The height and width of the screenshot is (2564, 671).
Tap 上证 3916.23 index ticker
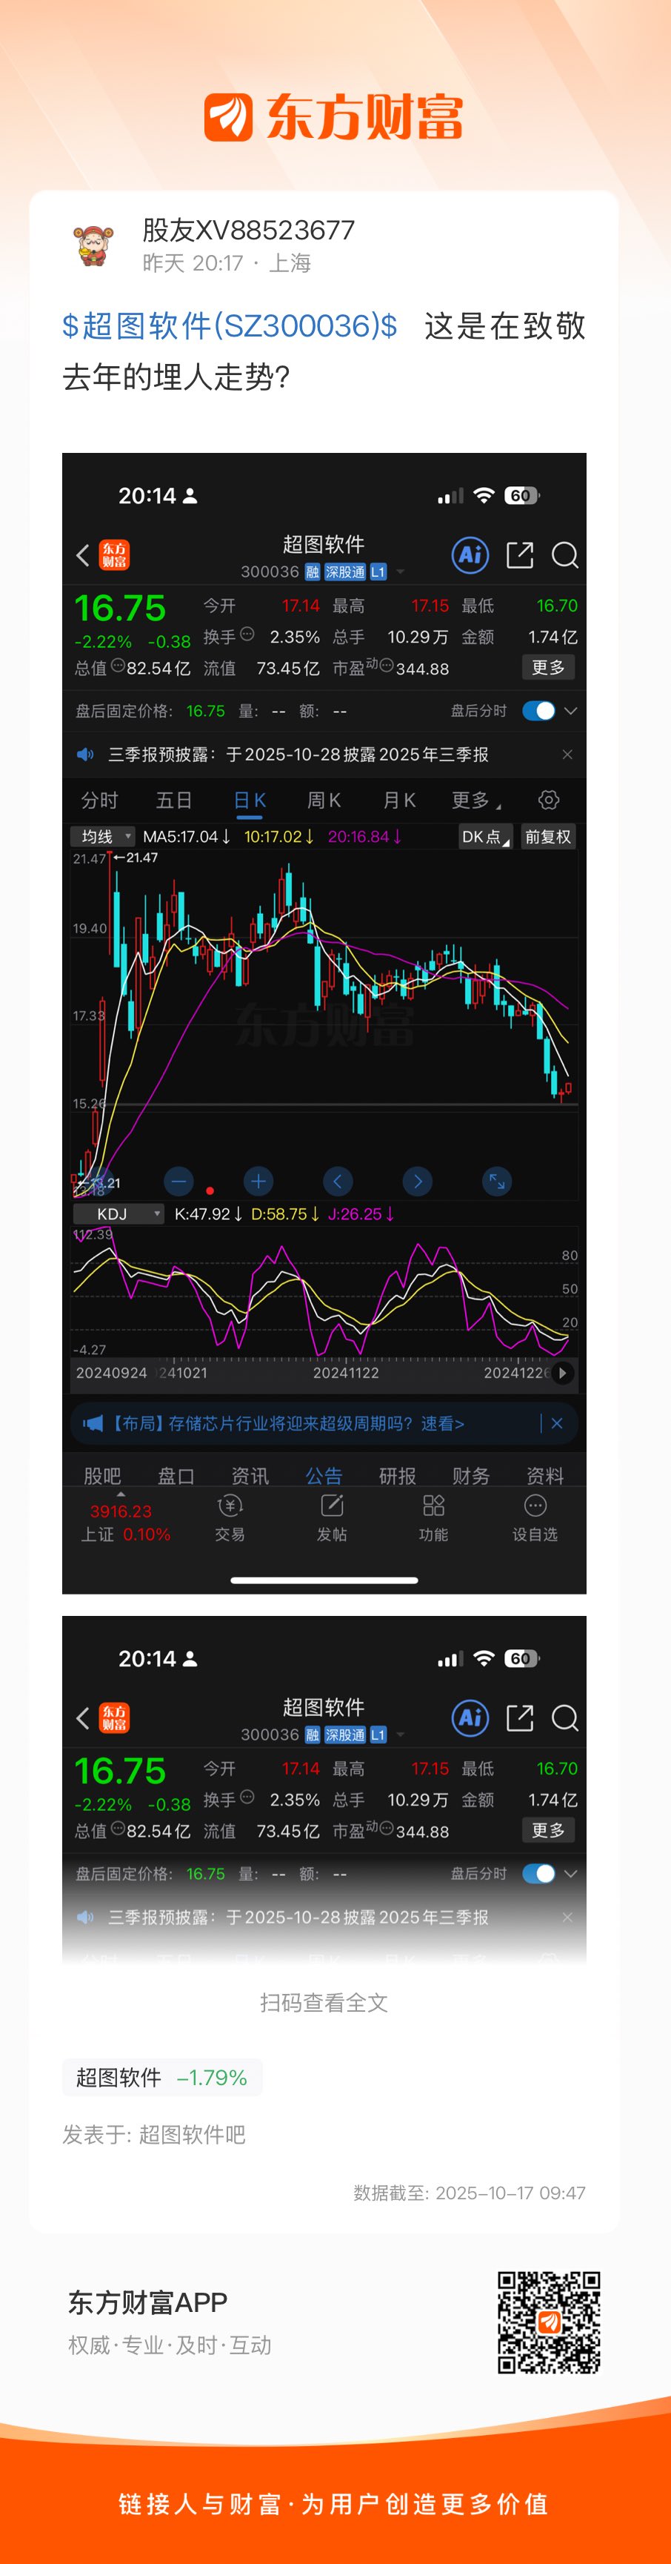coord(125,1522)
